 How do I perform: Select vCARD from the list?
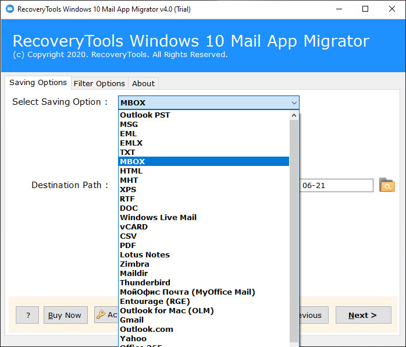(204, 226)
